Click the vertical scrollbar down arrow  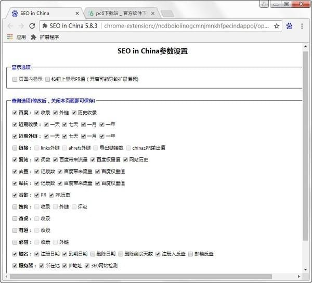pyautogui.click(x=305, y=269)
